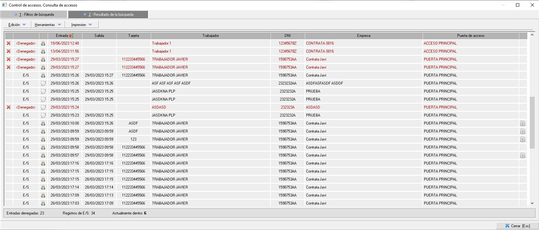Click the vertical scrollbar down arrow
The image size is (539, 230).
click(x=532, y=203)
